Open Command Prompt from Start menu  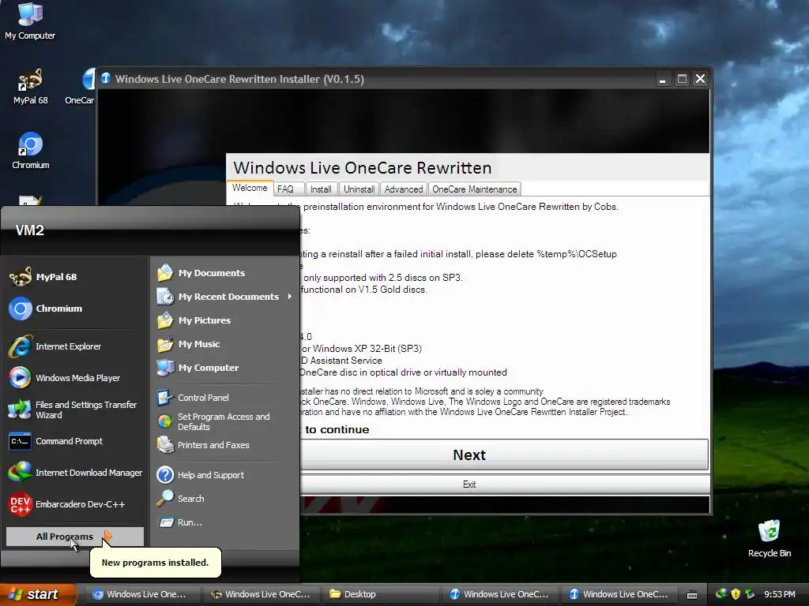(x=75, y=441)
